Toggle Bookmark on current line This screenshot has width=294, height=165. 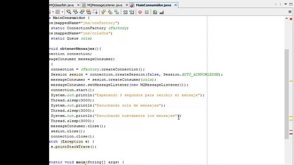(117, 12)
